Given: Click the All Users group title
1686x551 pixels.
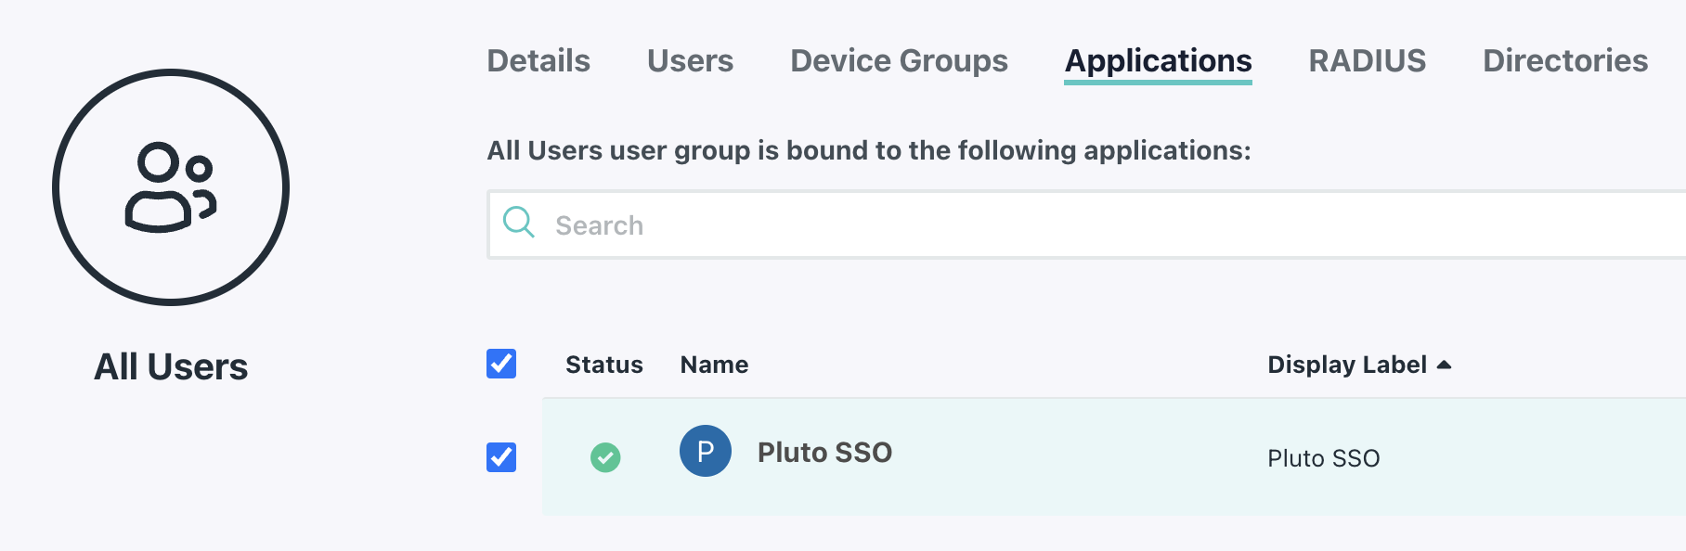Looking at the screenshot, I should [171, 367].
